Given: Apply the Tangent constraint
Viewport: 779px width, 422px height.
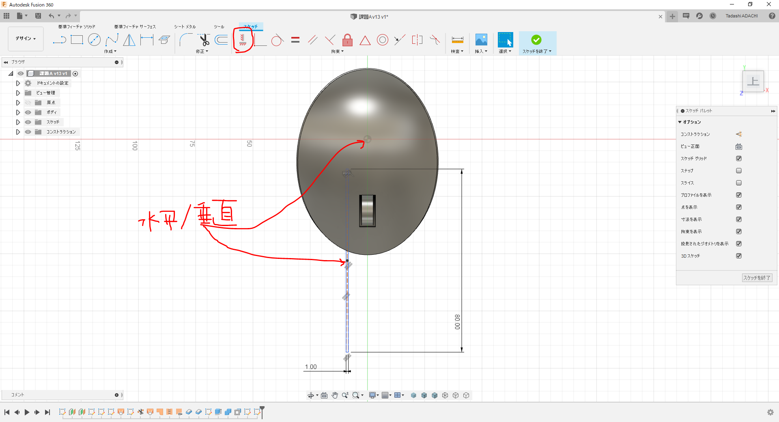Looking at the screenshot, I should [x=277, y=40].
